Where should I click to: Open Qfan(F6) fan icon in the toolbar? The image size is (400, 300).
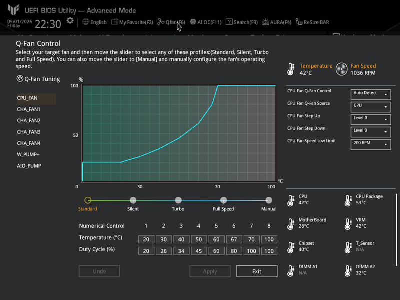tap(161, 22)
